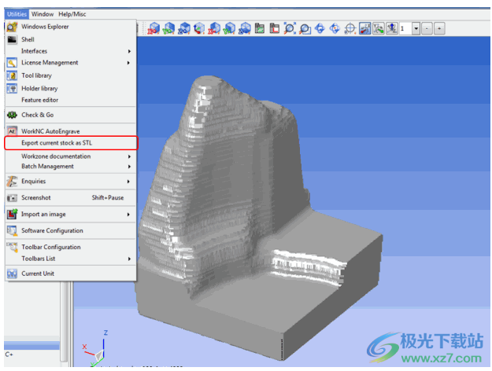Choose Export current stock as STL
This screenshot has width=492, height=371.
click(x=71, y=143)
